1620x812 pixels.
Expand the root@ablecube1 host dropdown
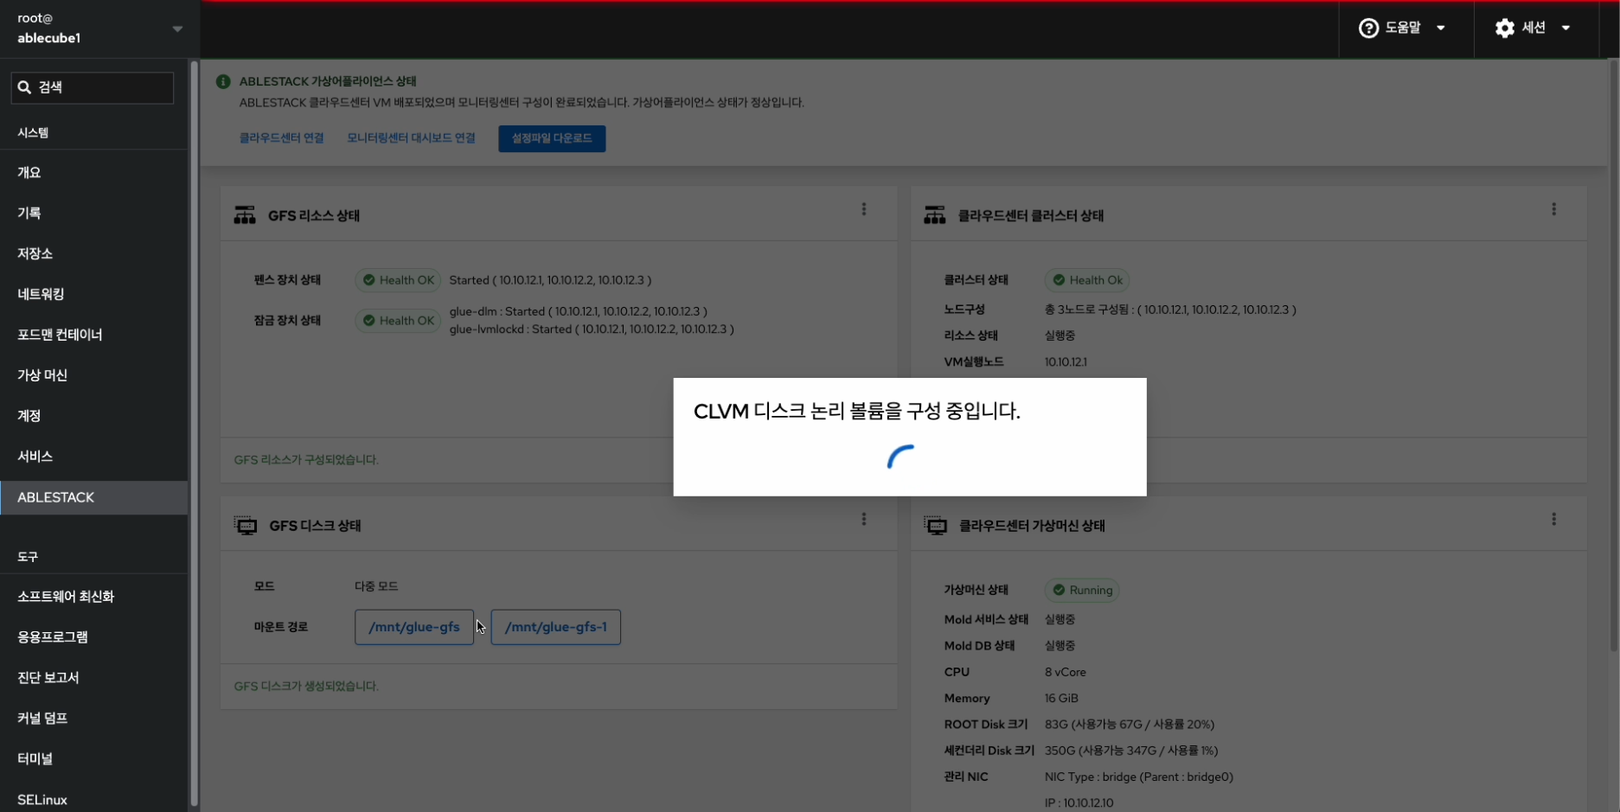point(177,29)
